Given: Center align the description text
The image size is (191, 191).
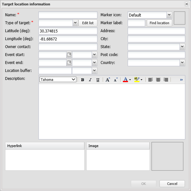Looking at the screenshot, I should (x=158, y=80).
